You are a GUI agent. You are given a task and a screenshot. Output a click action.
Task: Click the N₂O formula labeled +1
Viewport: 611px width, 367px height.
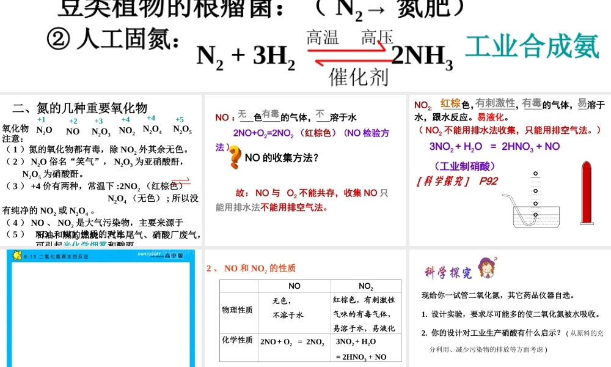(44, 130)
